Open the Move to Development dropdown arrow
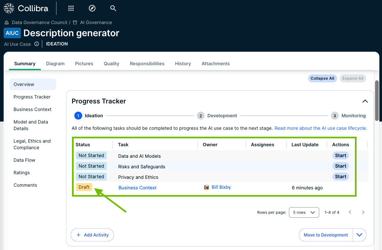 pos(360,235)
